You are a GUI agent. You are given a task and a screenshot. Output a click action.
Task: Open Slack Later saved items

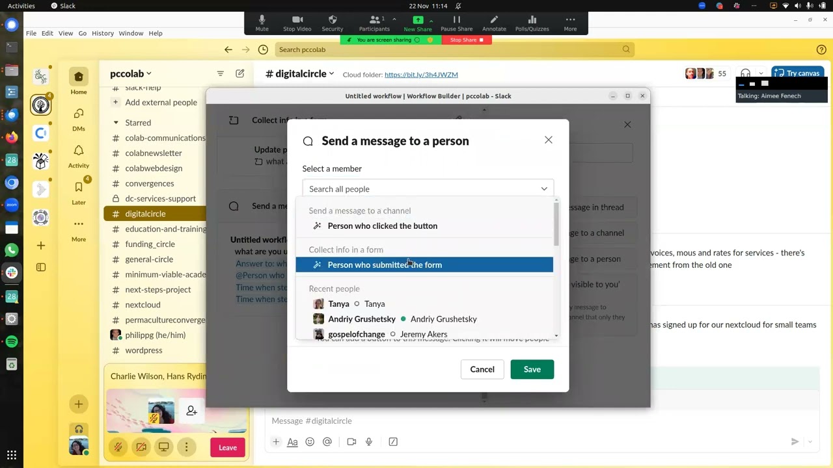[x=79, y=192]
